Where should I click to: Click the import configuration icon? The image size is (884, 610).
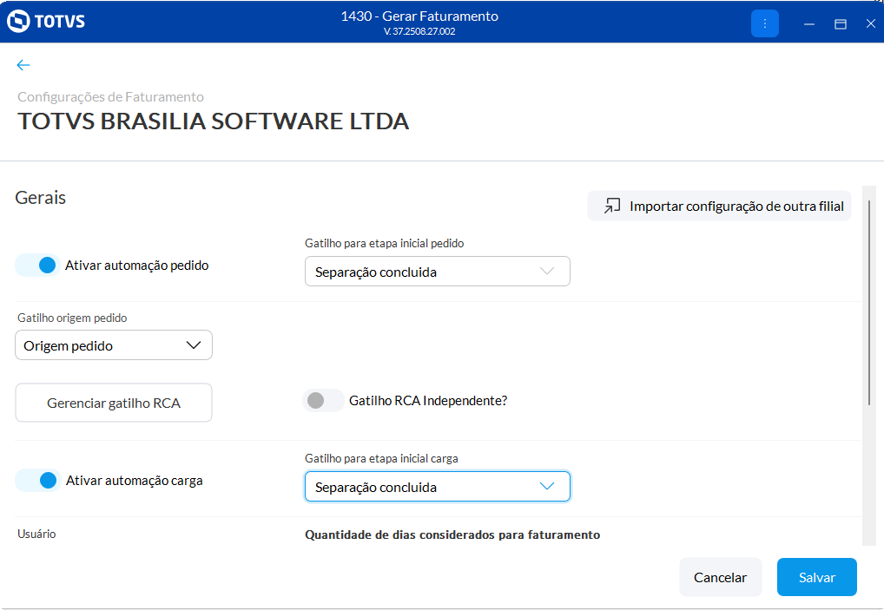[613, 206]
